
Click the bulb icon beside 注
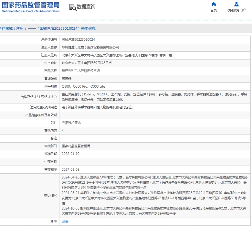[x=52, y=222]
